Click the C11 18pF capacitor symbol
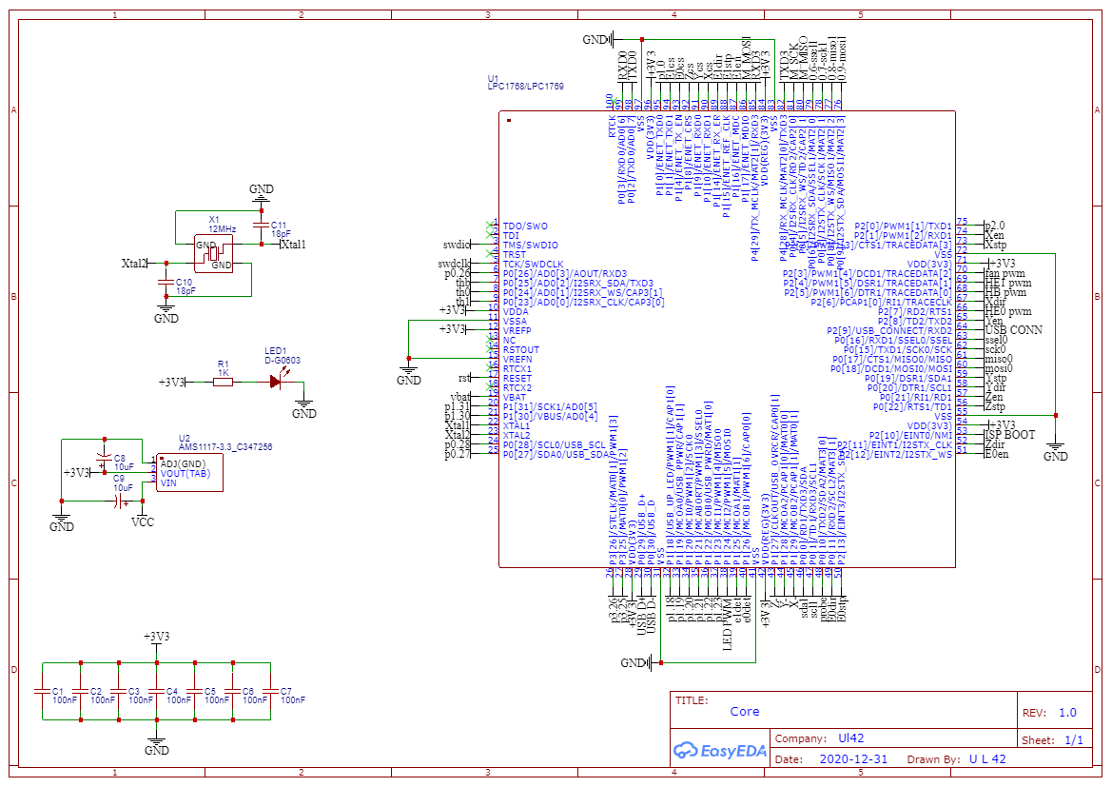This screenshot has height=787, width=1112. click(x=262, y=225)
